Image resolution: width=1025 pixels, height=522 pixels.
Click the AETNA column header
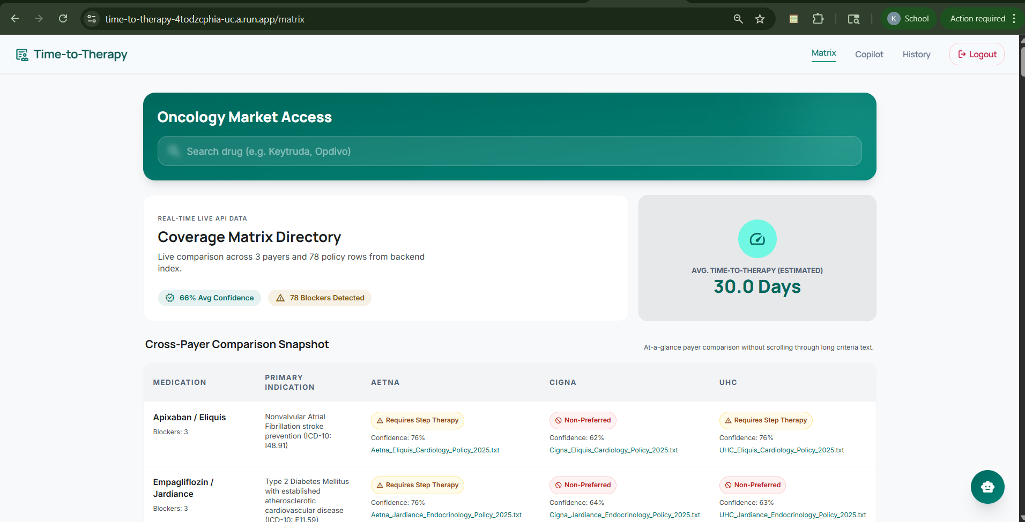point(385,382)
